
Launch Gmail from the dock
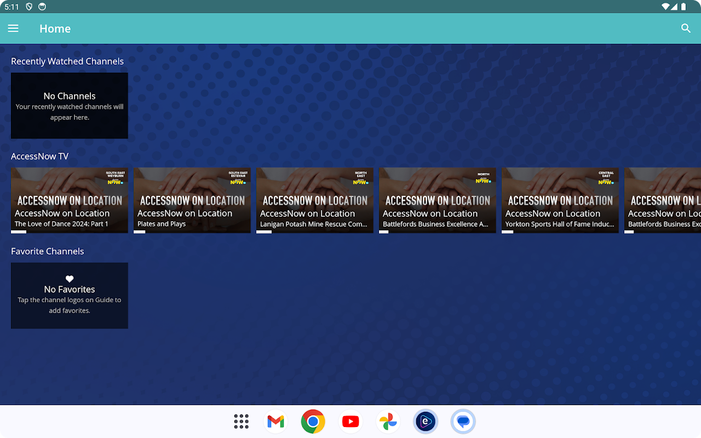(276, 422)
